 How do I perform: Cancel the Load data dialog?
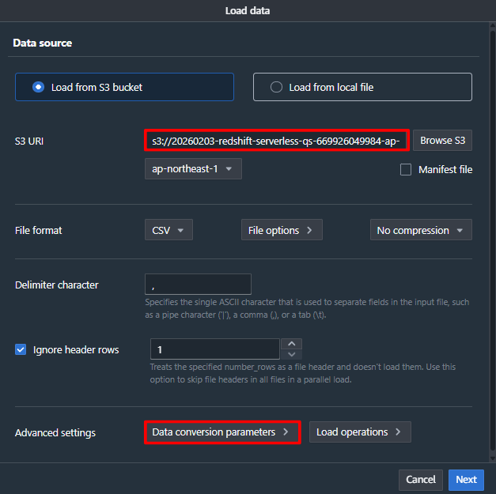[x=421, y=480]
